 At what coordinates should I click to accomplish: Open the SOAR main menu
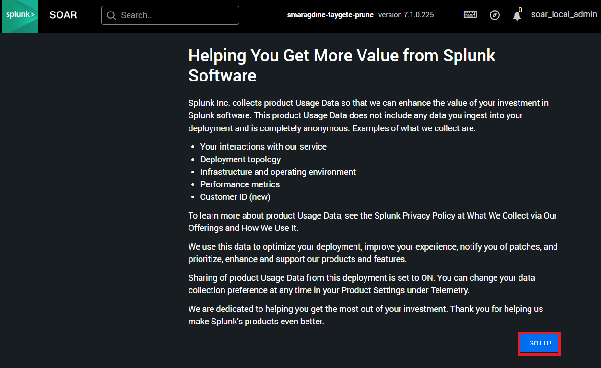[x=63, y=15]
